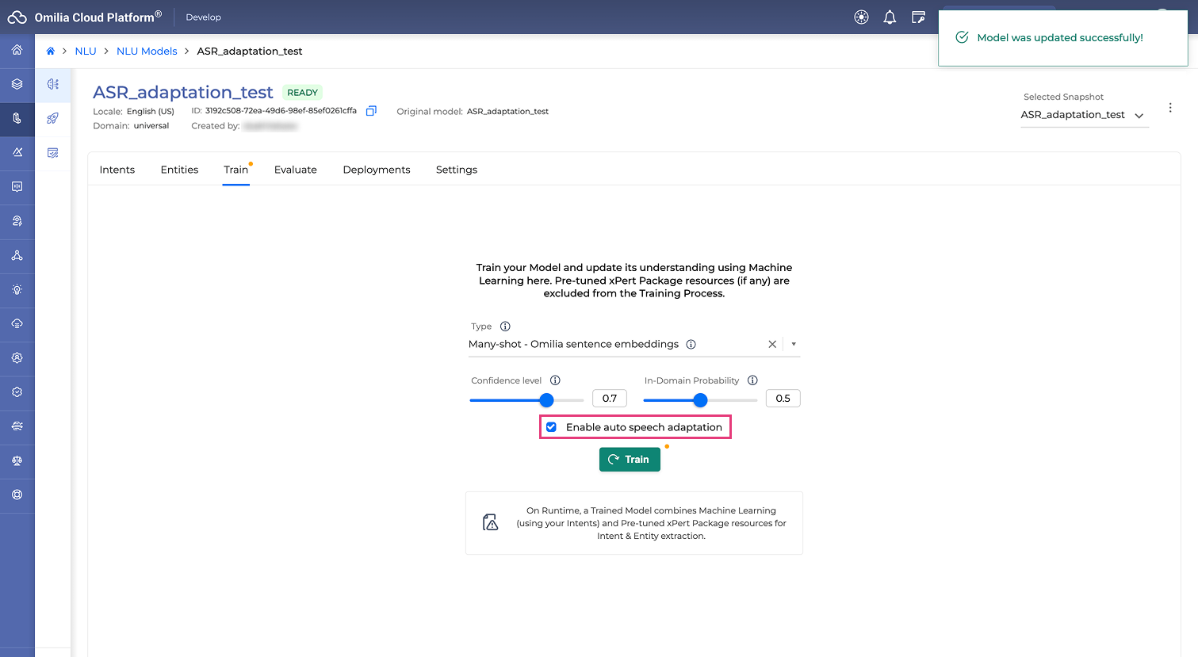Click the home breadcrumb icon
The width and height of the screenshot is (1198, 657).
pyautogui.click(x=51, y=52)
